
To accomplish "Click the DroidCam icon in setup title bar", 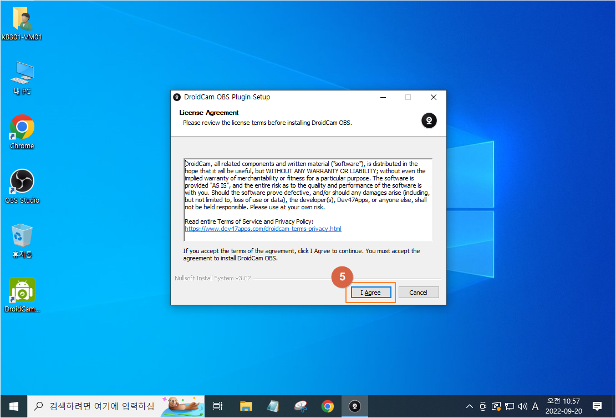I will pyautogui.click(x=177, y=97).
